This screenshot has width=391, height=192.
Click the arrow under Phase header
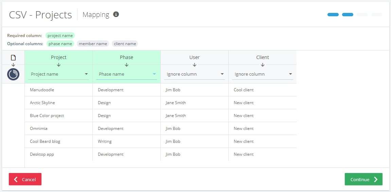tap(126, 65)
